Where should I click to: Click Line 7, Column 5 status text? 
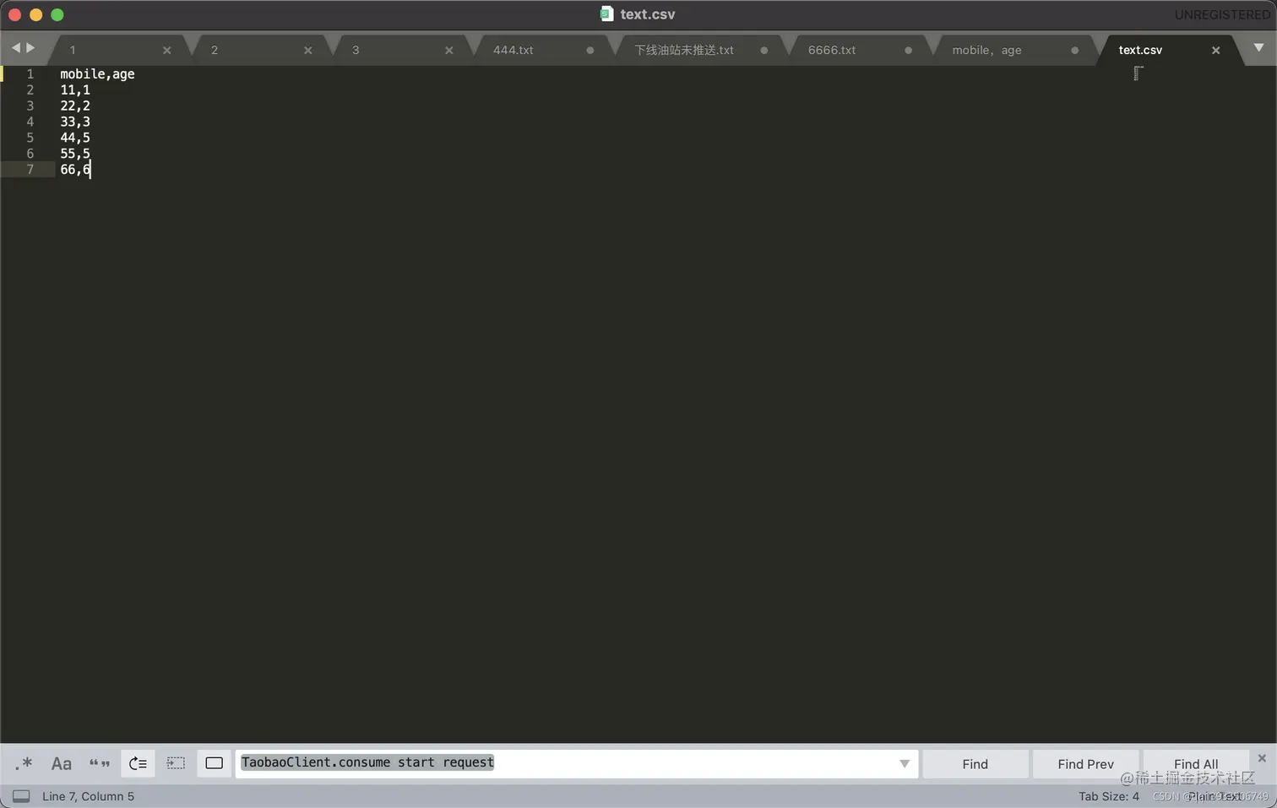(88, 796)
